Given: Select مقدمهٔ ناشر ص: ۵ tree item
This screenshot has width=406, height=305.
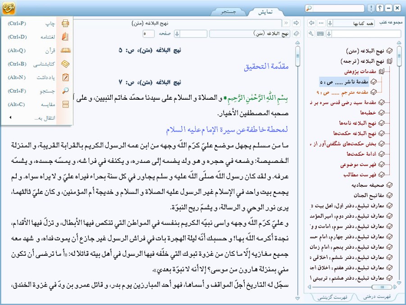Looking at the screenshot, I should (344, 82).
